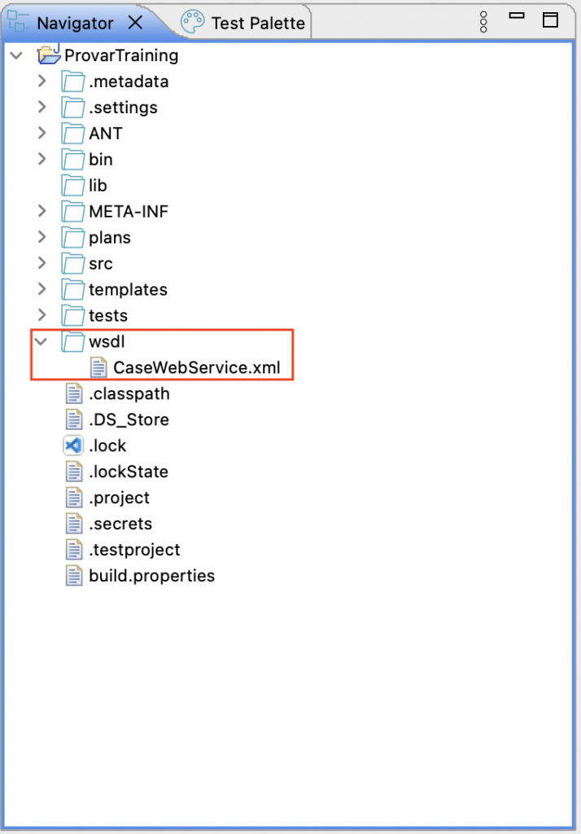Select the .testproject file
The height and width of the screenshot is (834, 581).
[122, 550]
